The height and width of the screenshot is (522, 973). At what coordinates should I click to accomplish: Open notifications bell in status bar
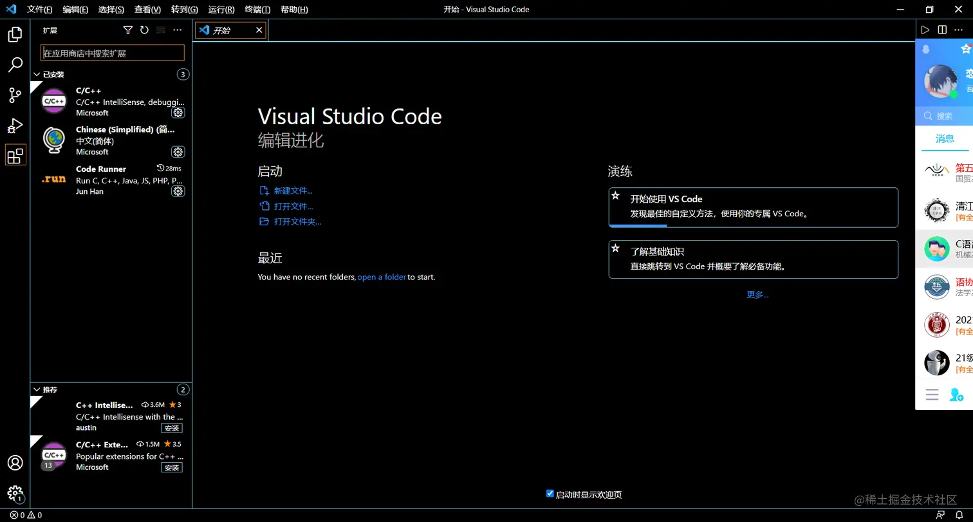click(959, 516)
